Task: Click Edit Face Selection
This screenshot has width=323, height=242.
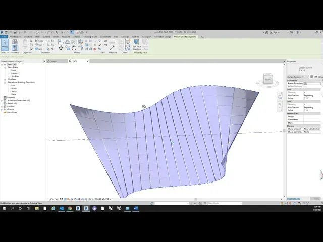Action: [137, 45]
